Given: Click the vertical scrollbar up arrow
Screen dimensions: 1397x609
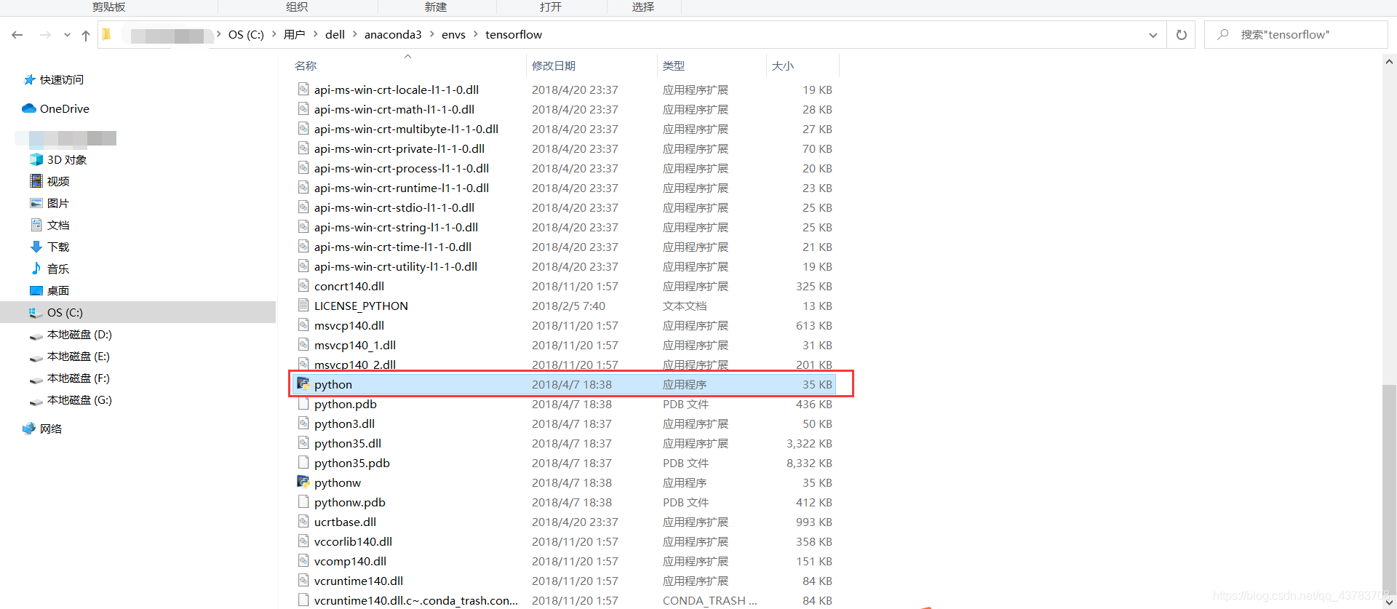Looking at the screenshot, I should point(1389,63).
